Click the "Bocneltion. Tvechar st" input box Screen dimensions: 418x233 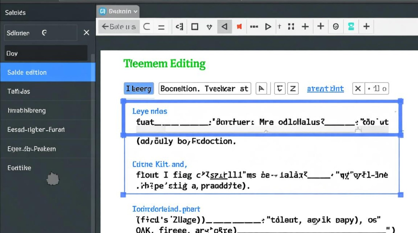[205, 89]
